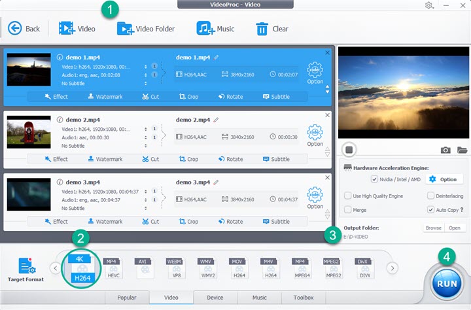Switch to the Device tab
This screenshot has width=471, height=310.
(x=215, y=298)
